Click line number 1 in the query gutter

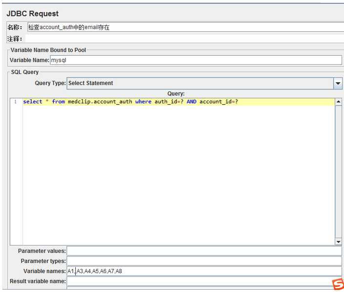15,102
